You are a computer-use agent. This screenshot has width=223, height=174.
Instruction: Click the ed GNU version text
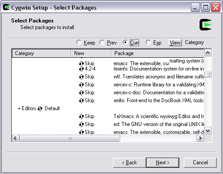[x=159, y=124]
